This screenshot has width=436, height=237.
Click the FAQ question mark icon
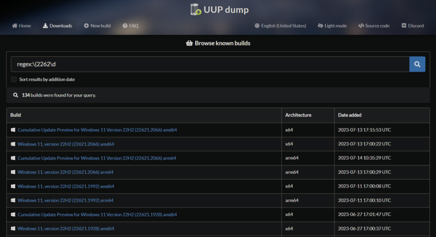[125, 26]
